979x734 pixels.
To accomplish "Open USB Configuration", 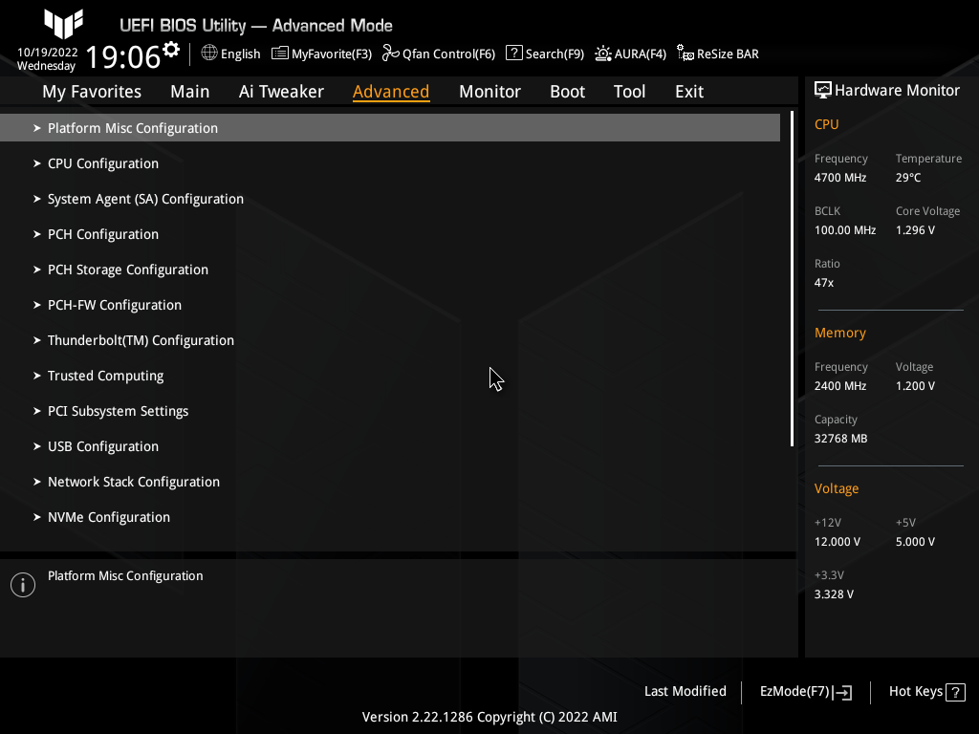I will pos(102,445).
